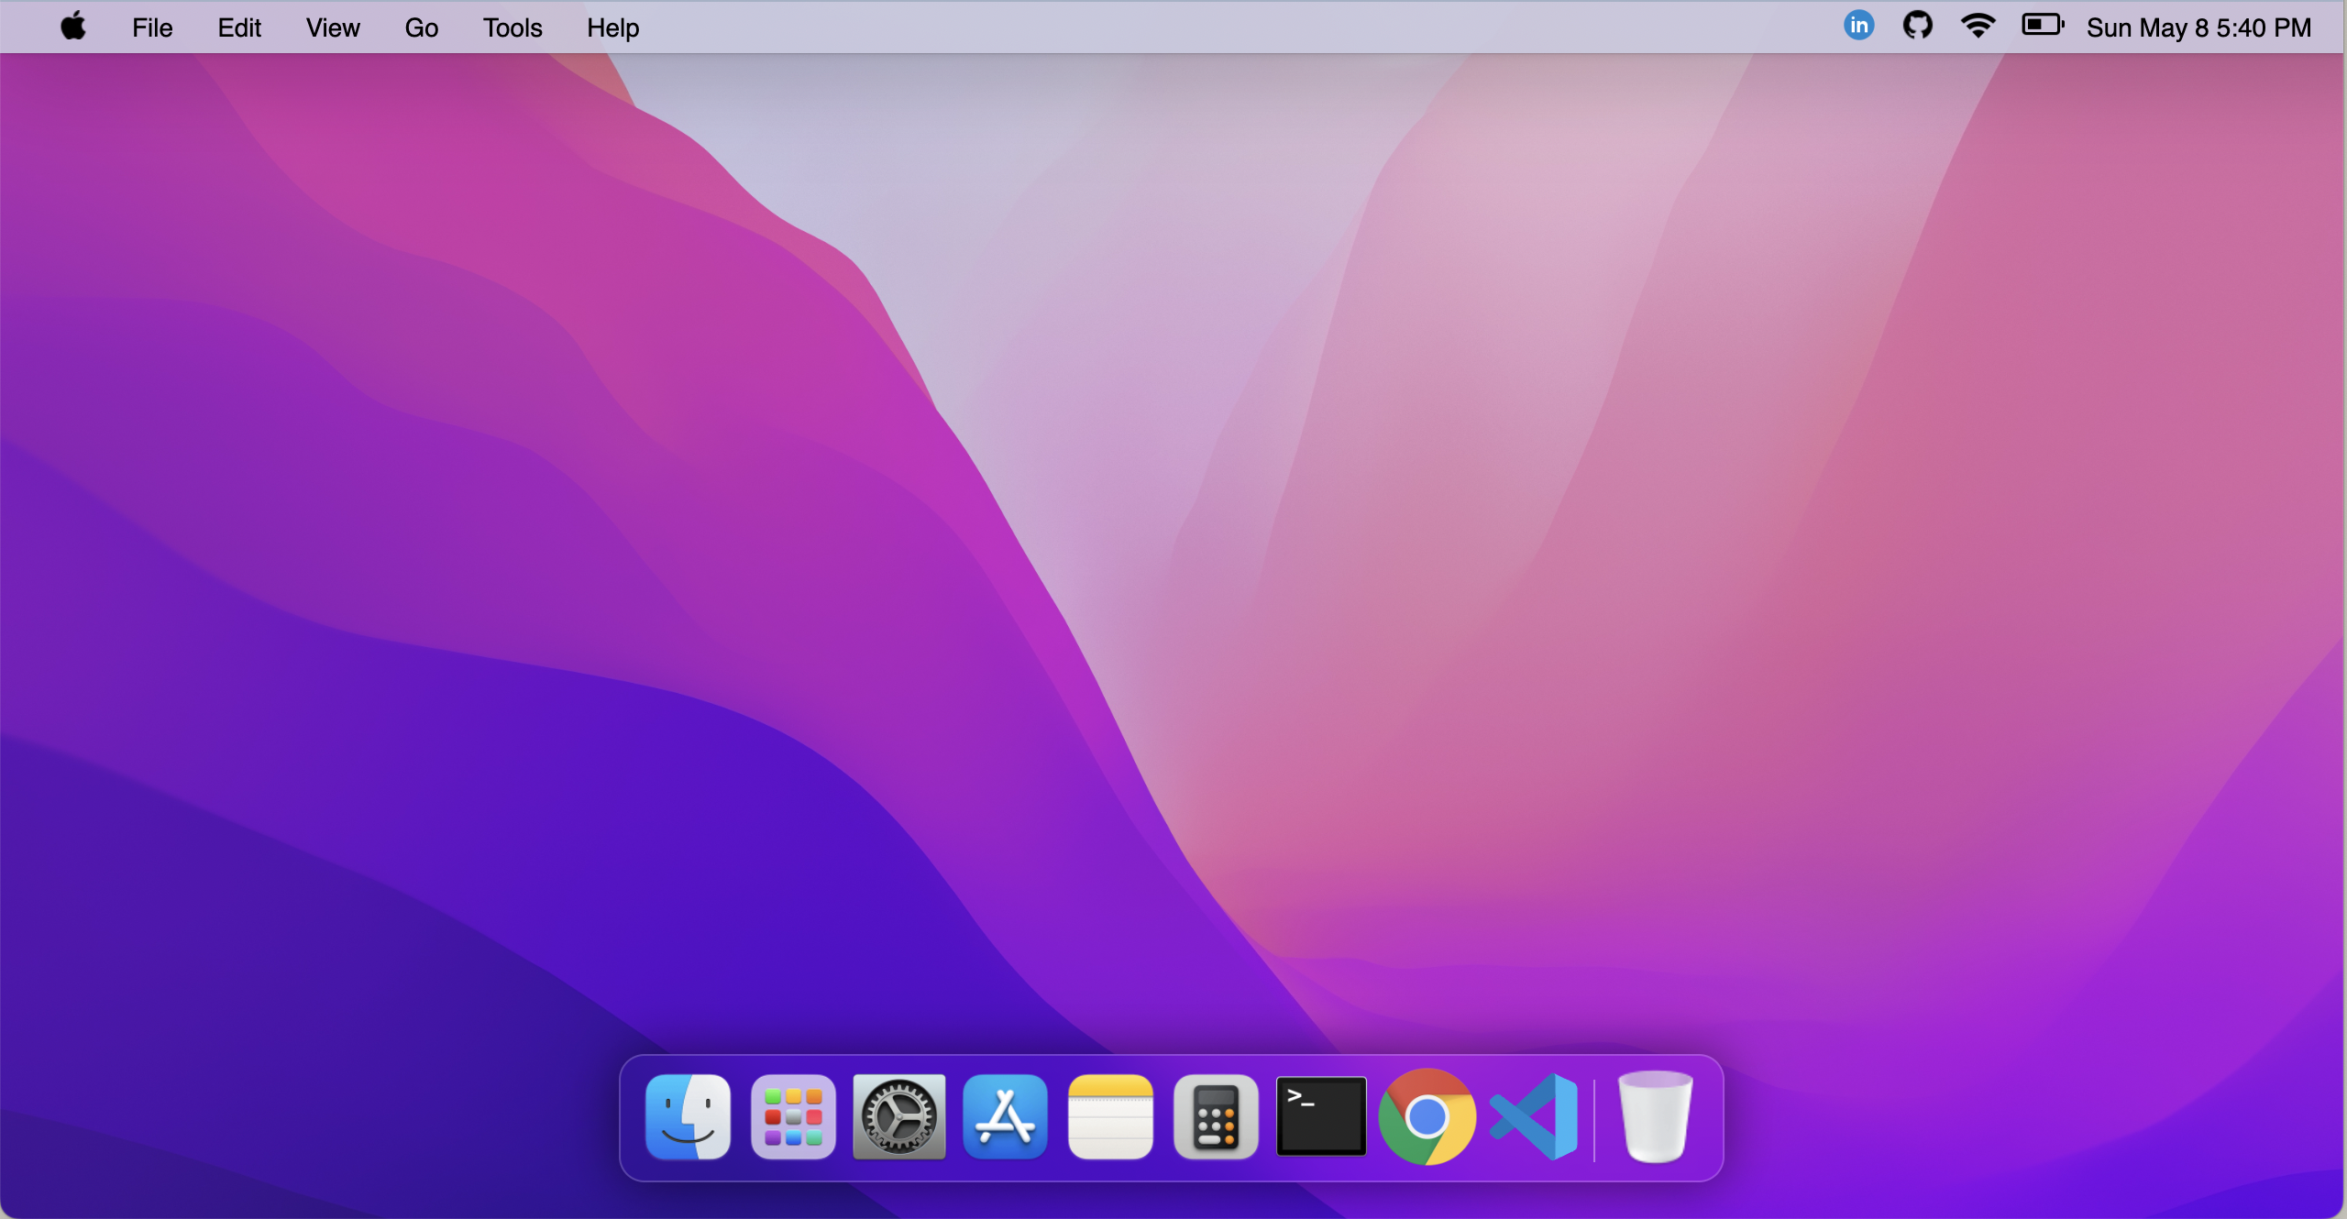Viewport: 2347px width, 1219px height.
Task: Open the Trash in the dock
Action: pyautogui.click(x=1655, y=1117)
